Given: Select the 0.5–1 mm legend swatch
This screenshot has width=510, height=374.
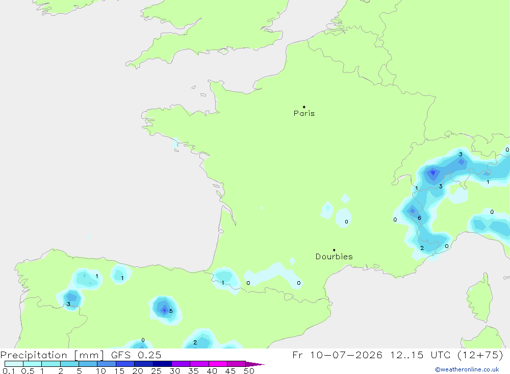Looking at the screenshot, I should tap(33, 364).
